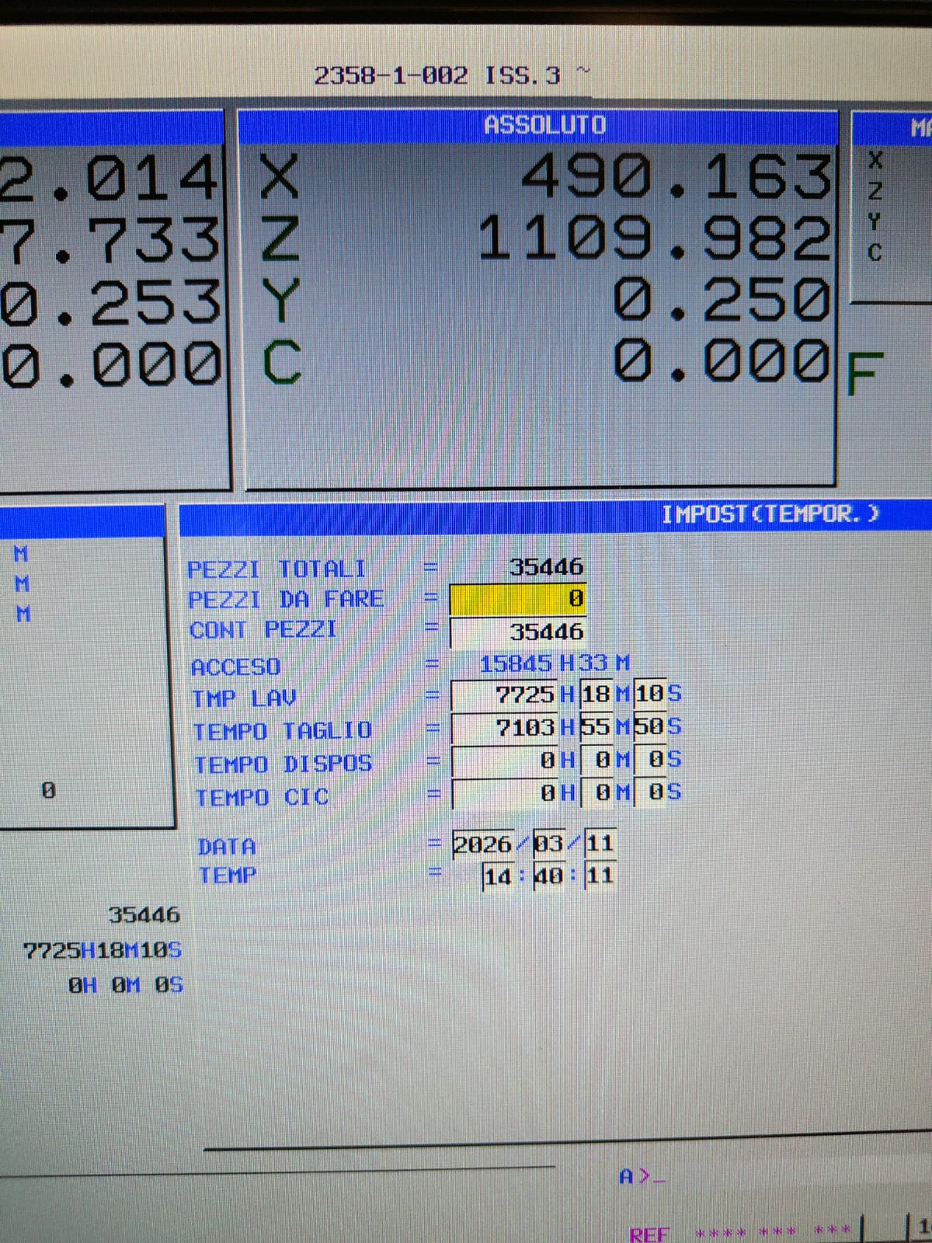Click the DATA day field
The width and height of the screenshot is (932, 1243).
click(600, 844)
